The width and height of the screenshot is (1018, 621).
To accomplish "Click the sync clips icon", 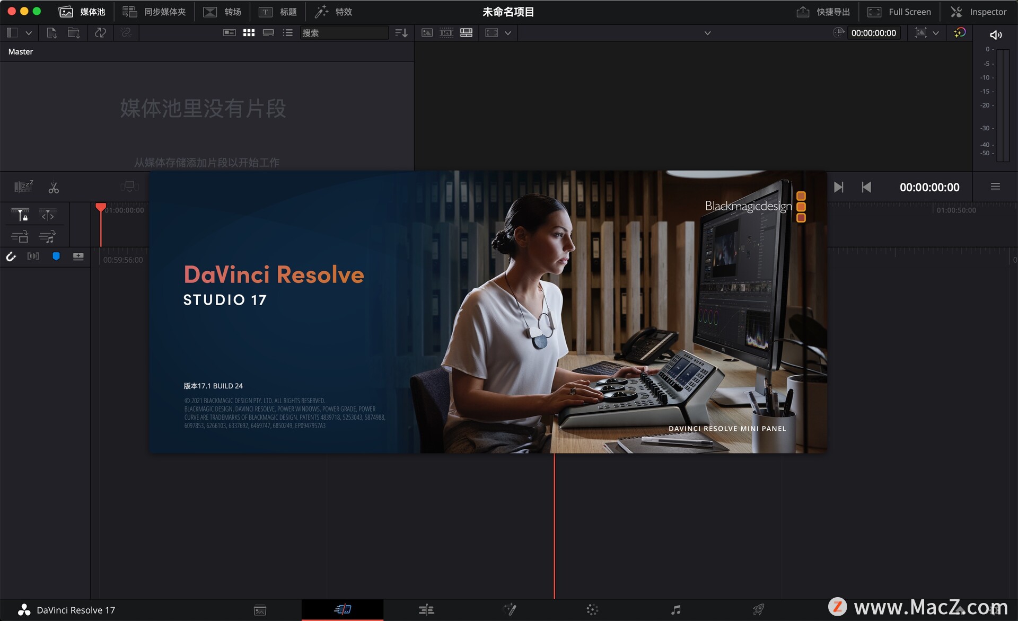I will [x=100, y=33].
